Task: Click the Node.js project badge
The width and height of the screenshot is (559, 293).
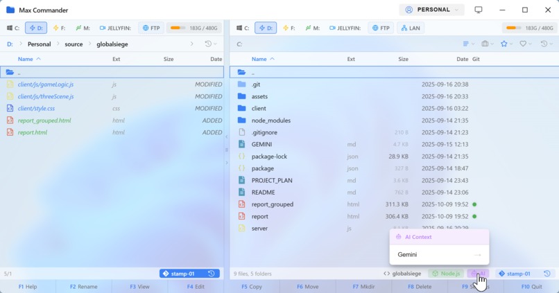Action: 446,274
